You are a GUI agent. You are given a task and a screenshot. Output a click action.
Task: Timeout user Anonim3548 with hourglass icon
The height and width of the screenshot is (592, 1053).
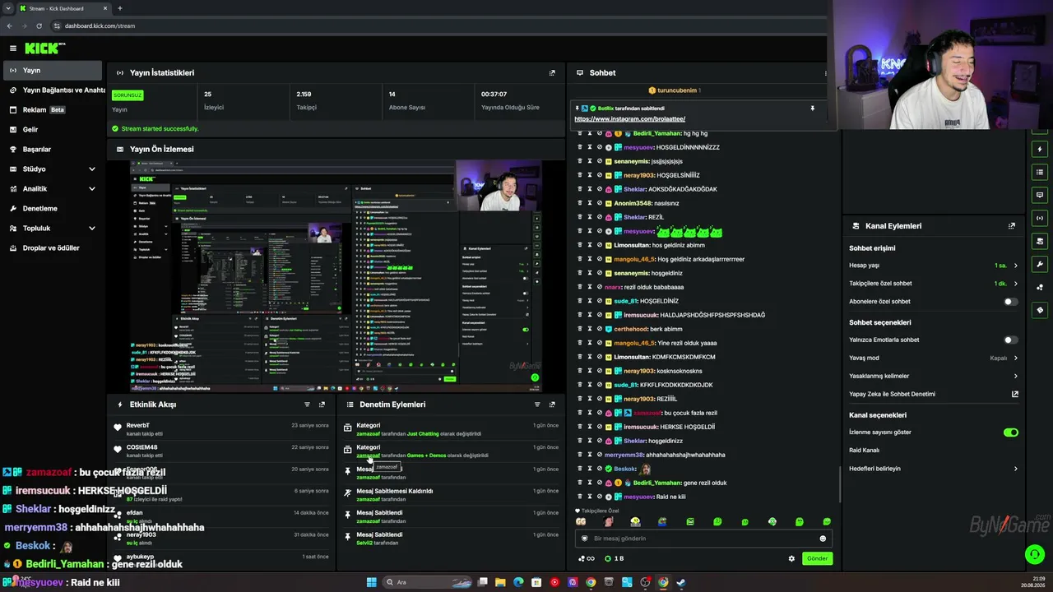click(590, 203)
